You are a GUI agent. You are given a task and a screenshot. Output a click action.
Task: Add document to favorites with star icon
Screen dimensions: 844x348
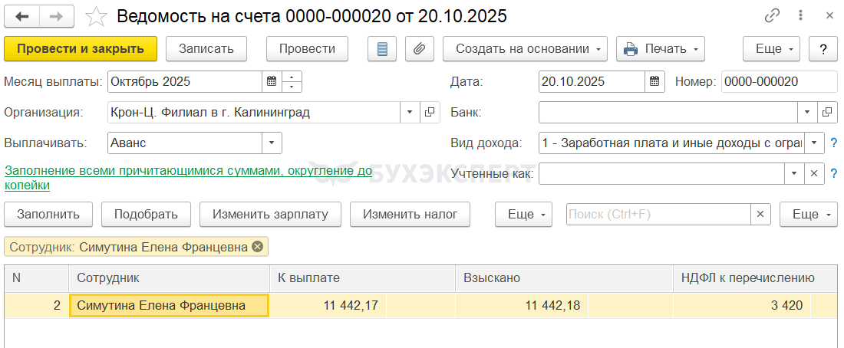pos(96,15)
